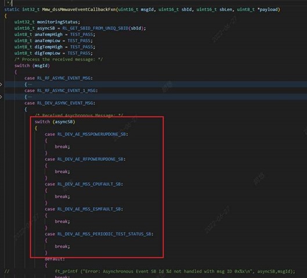Expand the folded block under RL_RF_ASYNC_EVENT_1_MSG case

(x=1, y=97)
